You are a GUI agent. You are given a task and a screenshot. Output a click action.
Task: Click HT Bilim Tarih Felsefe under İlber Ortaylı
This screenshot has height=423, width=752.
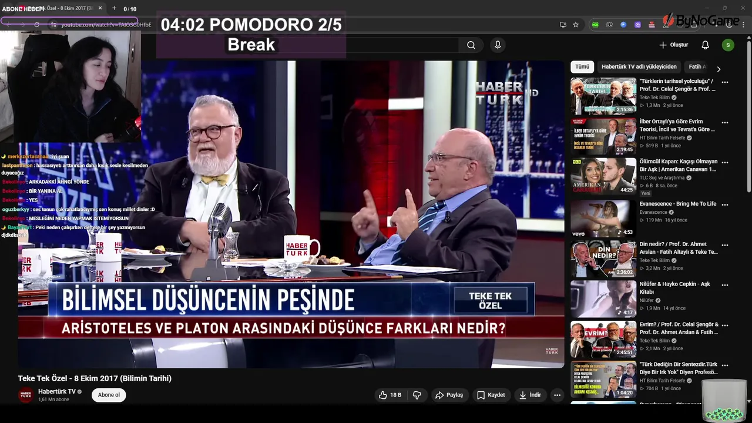pos(663,138)
